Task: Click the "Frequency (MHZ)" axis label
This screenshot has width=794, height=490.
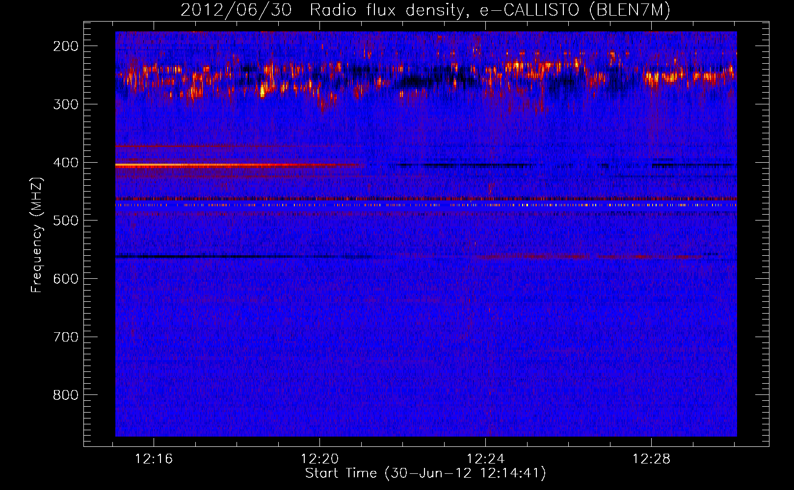Action: pyautogui.click(x=37, y=235)
